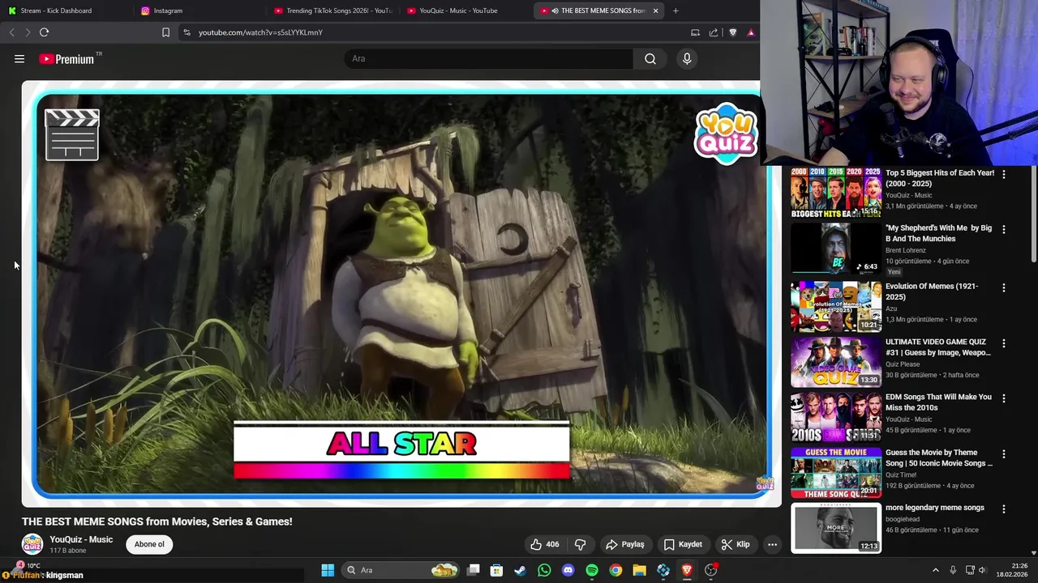Viewport: 1038px width, 583px height.
Task: Open the Brave Shields lion icon
Action: [733, 32]
